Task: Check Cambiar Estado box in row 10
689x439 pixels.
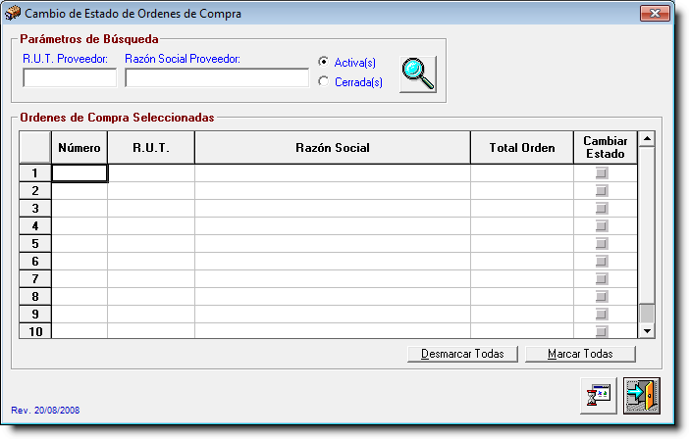Action: (602, 331)
